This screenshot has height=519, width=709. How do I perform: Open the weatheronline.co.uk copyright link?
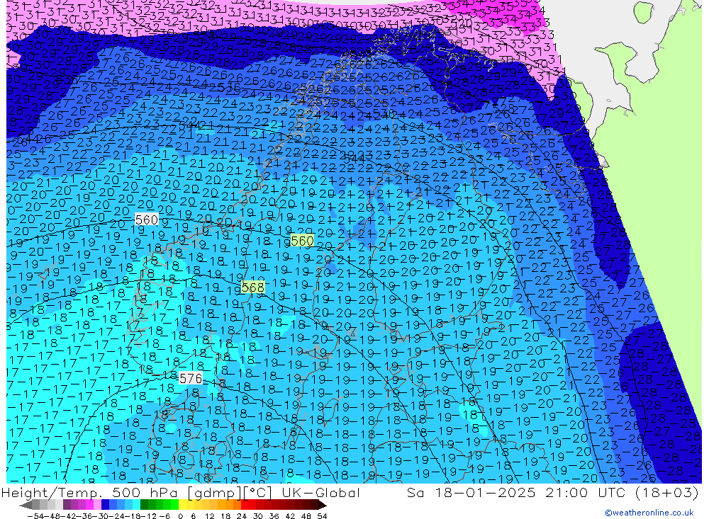(649, 513)
